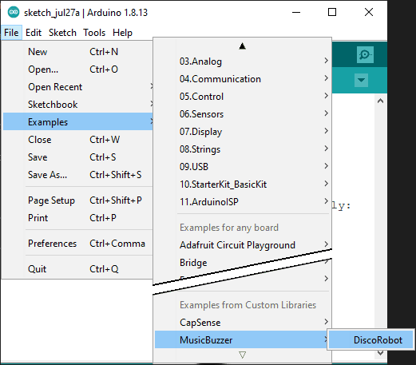Open the DiscoRobot example
The width and height of the screenshot is (416, 365).
[371, 339]
